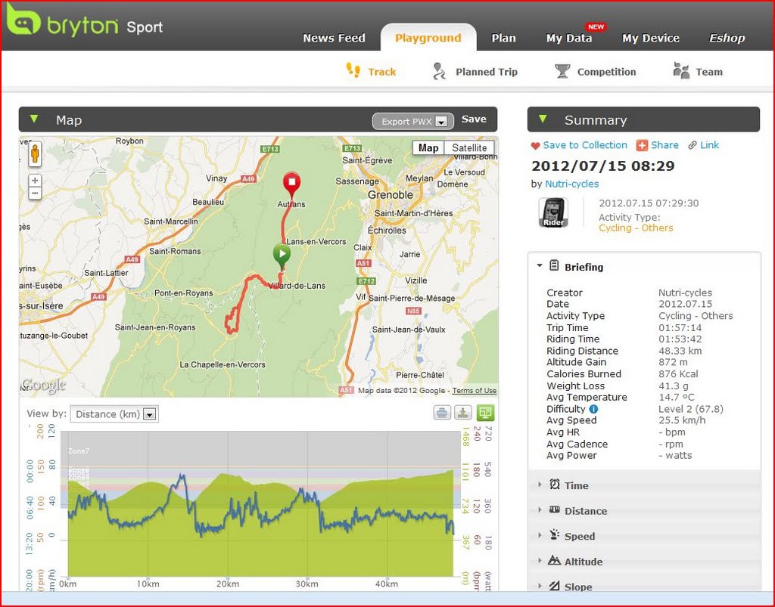The image size is (775, 607).
Task: Open the Nutri-cycles author profile link
Action: pos(571,184)
